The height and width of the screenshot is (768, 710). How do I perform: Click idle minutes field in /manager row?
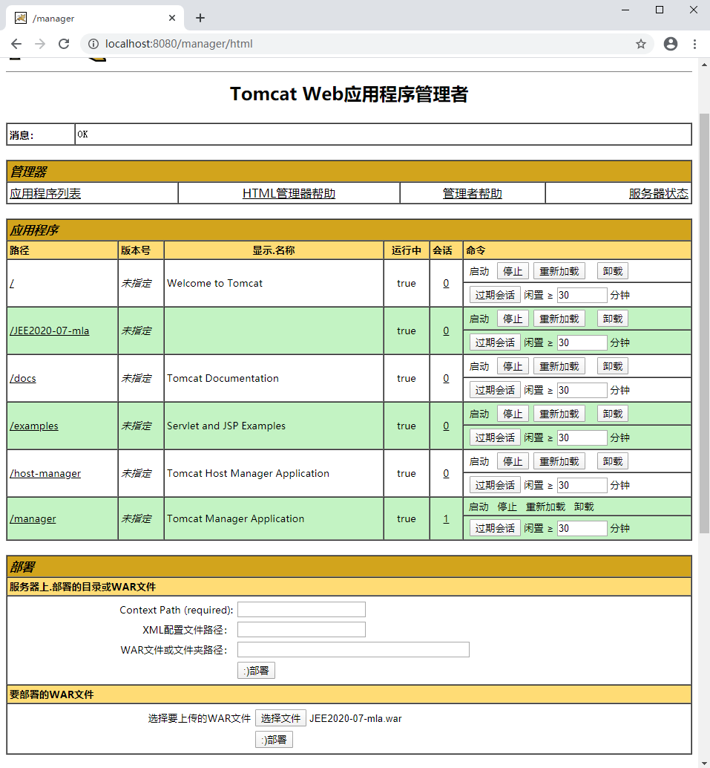[x=582, y=528]
